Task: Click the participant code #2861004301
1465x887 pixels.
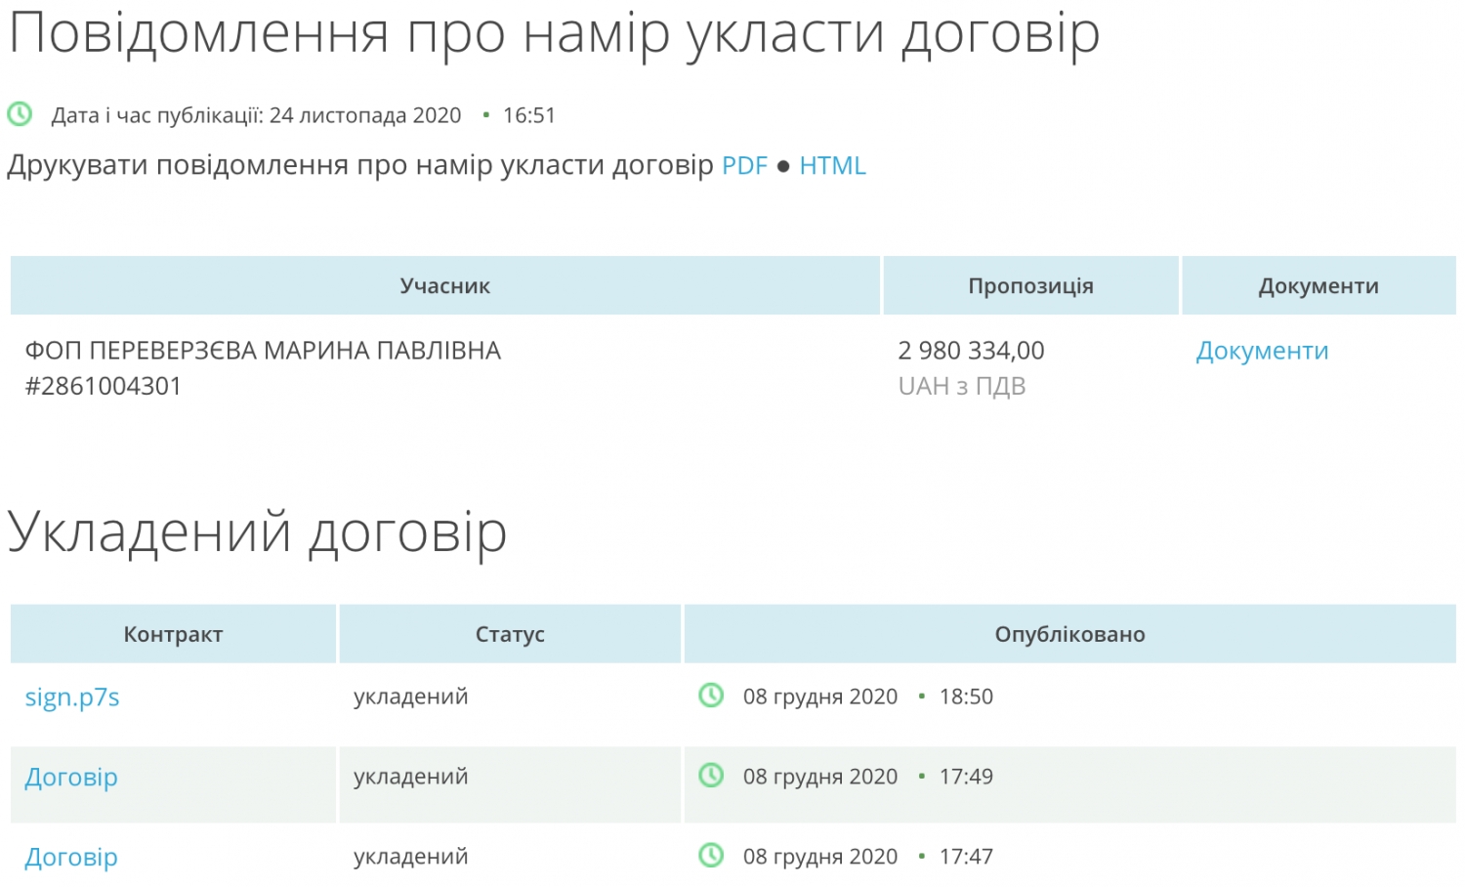Action: (104, 387)
